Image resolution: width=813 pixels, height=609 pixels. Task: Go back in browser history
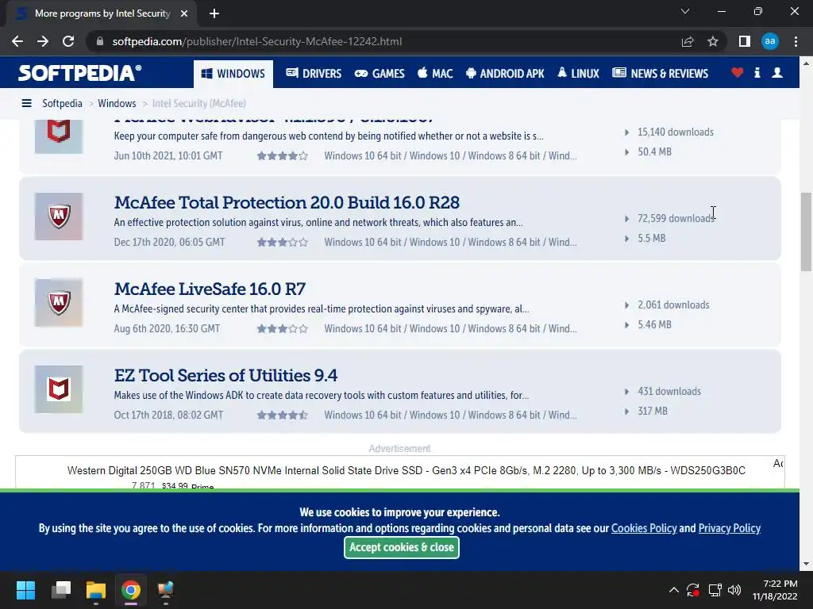pyautogui.click(x=17, y=41)
